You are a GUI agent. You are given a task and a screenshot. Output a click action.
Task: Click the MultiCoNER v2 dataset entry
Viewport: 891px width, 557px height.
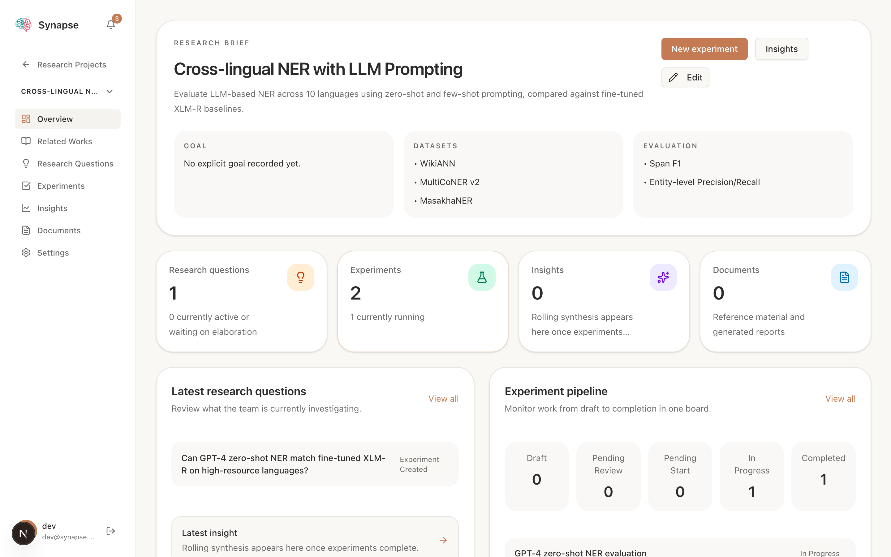(x=450, y=182)
